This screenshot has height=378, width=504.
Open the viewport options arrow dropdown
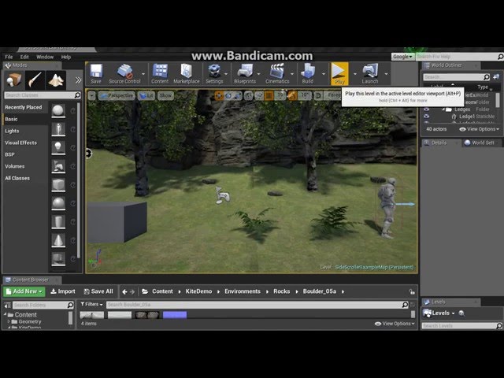pyautogui.click(x=91, y=95)
